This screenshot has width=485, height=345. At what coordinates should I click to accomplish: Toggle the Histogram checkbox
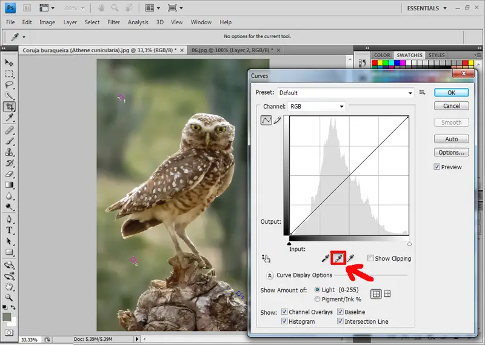coord(284,321)
